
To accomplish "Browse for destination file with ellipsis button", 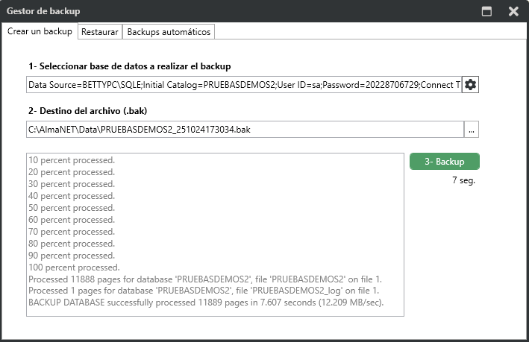I will tap(471, 130).
